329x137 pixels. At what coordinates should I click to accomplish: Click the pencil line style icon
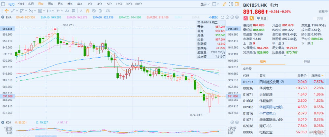pyautogui.click(x=81, y=11)
